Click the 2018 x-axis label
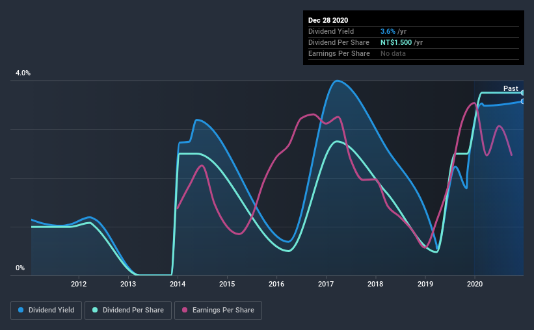This screenshot has height=330, width=534. tap(375, 284)
